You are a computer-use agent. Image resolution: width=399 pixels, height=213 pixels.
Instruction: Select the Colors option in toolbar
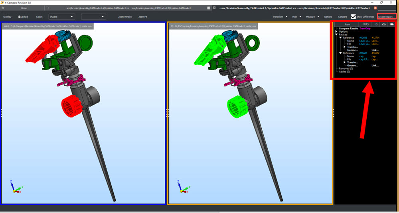(39, 17)
